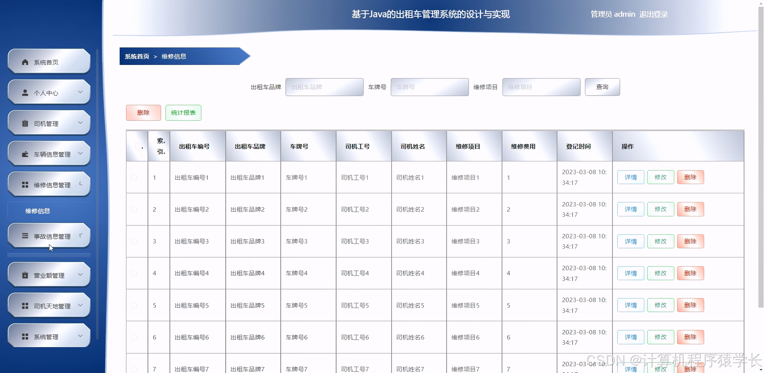The image size is (764, 373).
Task: Expand the 系统管理 menu chevron
Action: tap(80, 336)
